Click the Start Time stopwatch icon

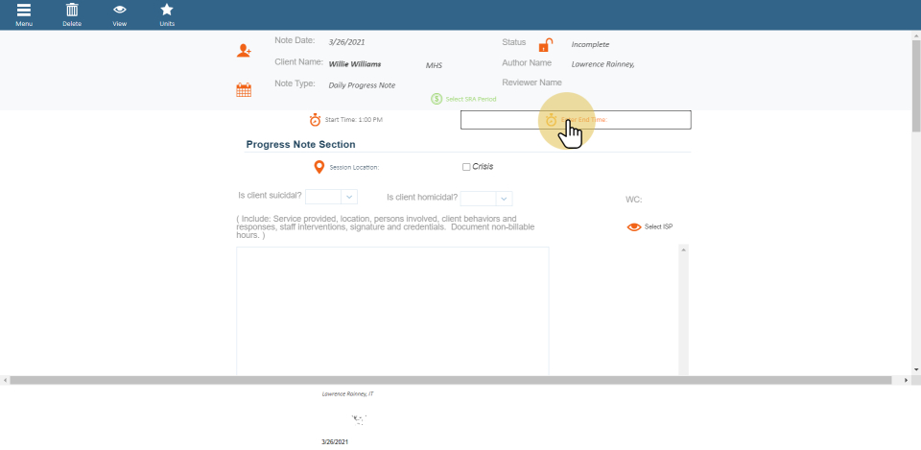click(x=315, y=120)
